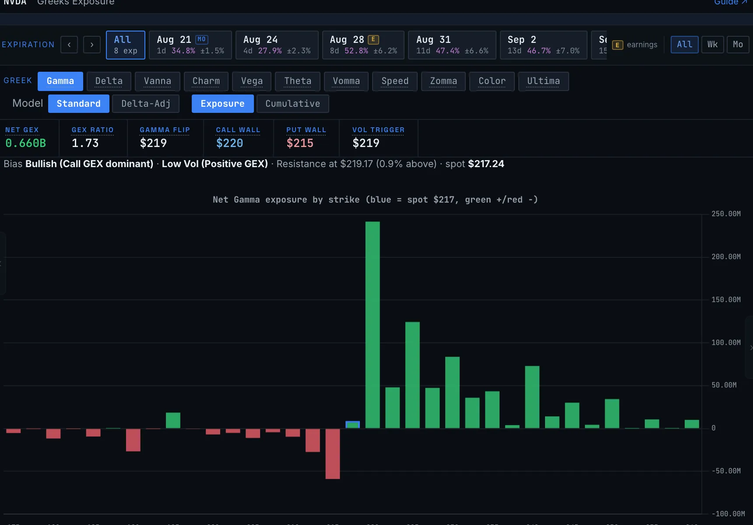
Task: Switch model to Delta-Adj
Action: 146,104
